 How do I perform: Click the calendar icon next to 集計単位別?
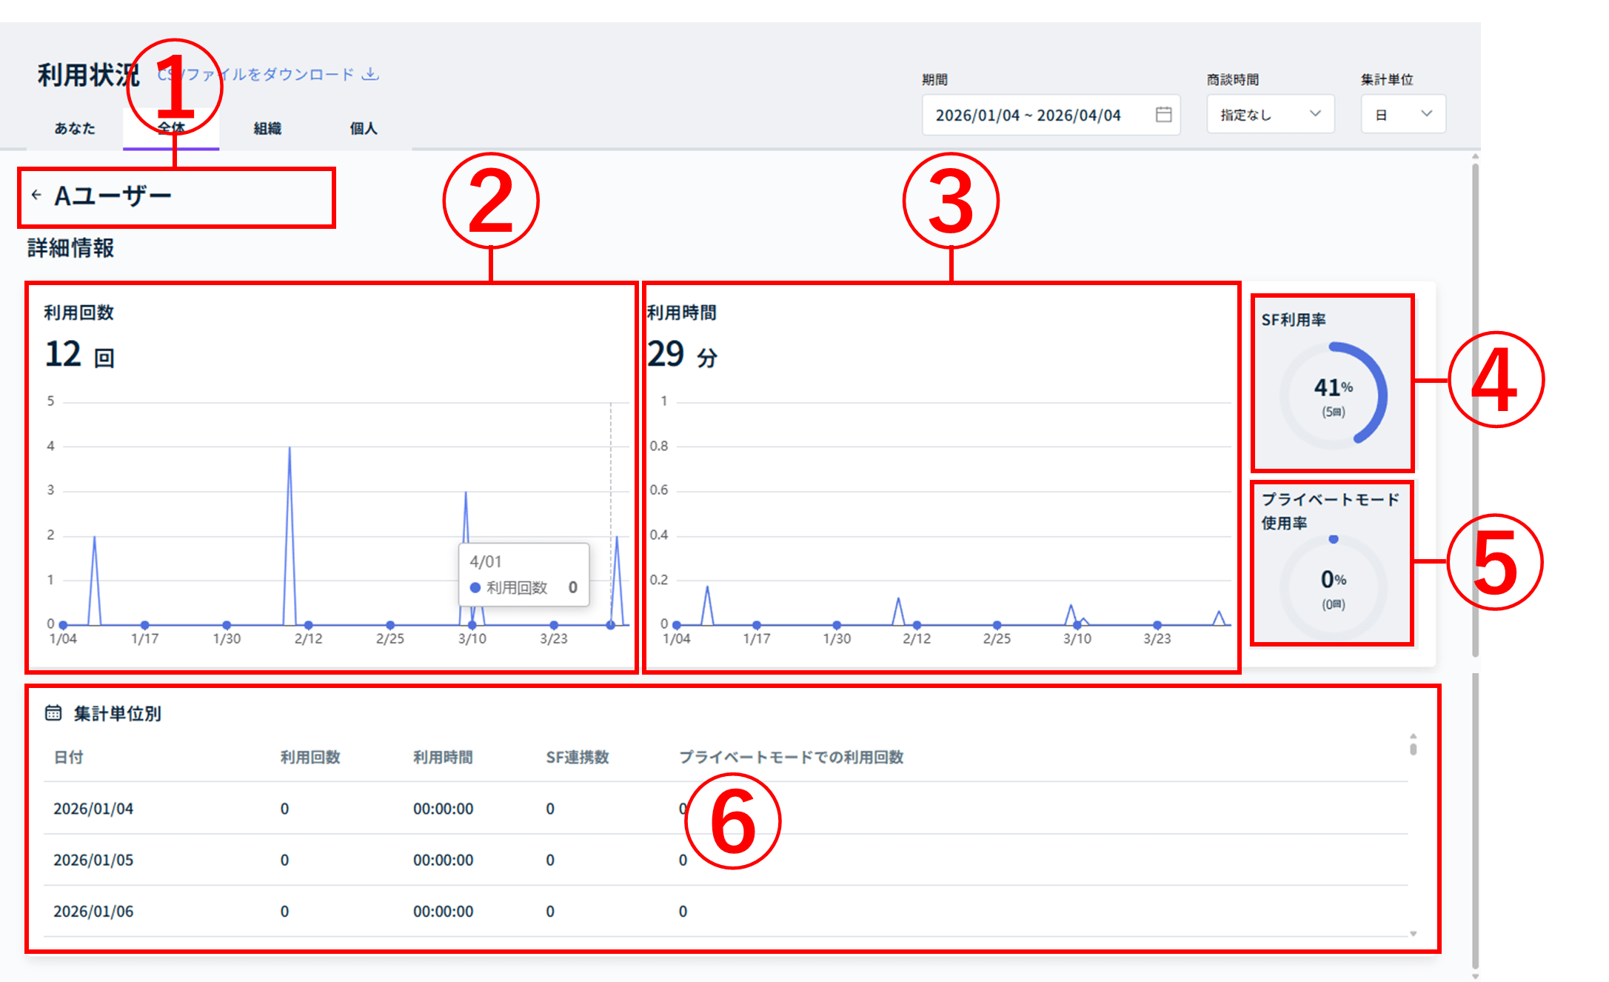(x=53, y=712)
